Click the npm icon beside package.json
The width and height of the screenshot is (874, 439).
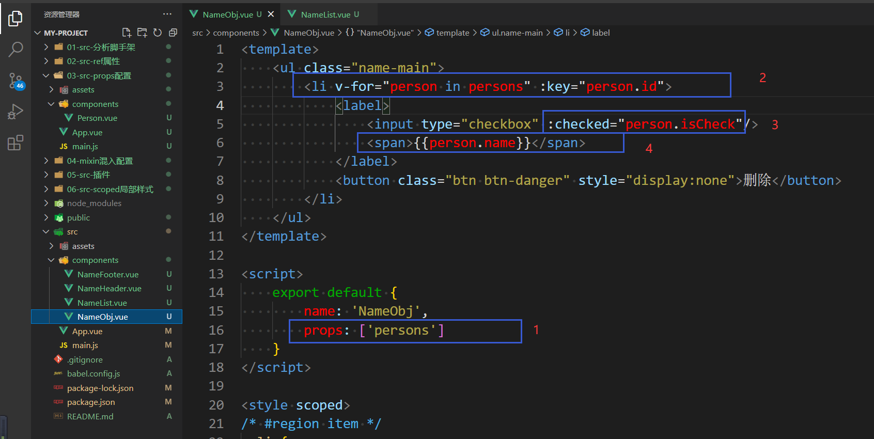pos(58,402)
